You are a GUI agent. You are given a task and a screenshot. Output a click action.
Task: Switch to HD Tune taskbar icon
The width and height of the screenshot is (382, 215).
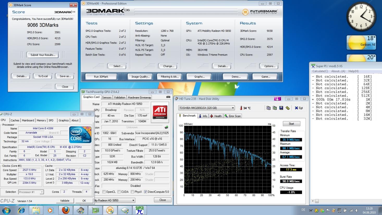[x=81, y=210]
